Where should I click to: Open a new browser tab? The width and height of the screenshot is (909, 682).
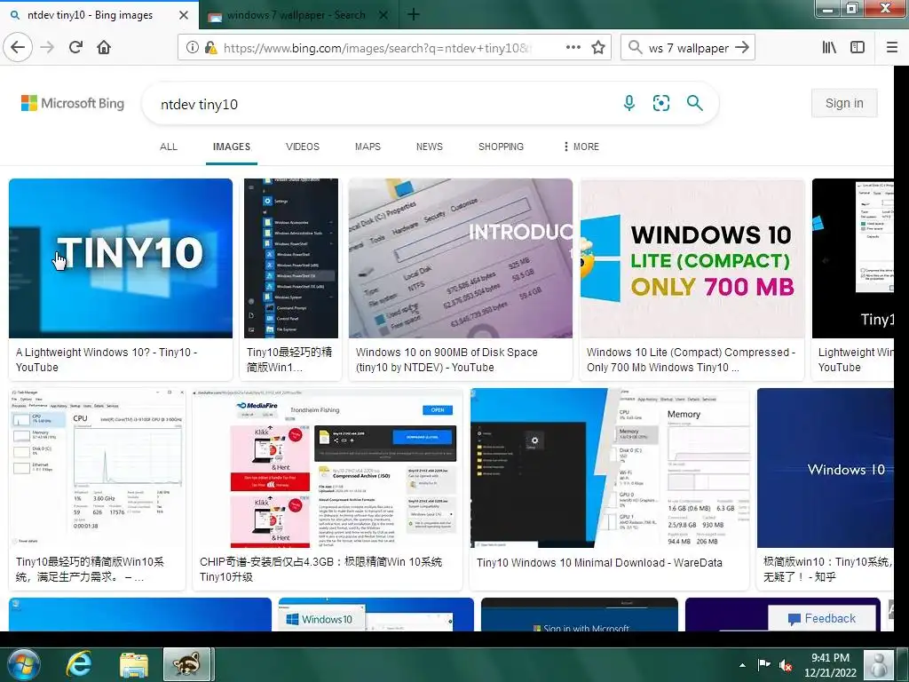point(414,14)
